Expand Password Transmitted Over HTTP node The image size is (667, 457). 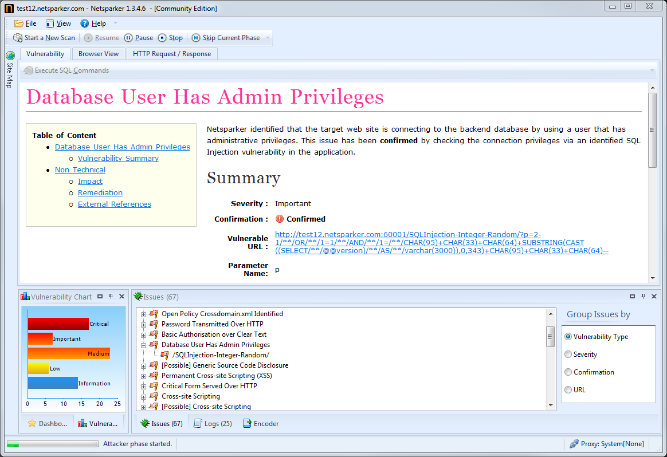coord(143,324)
